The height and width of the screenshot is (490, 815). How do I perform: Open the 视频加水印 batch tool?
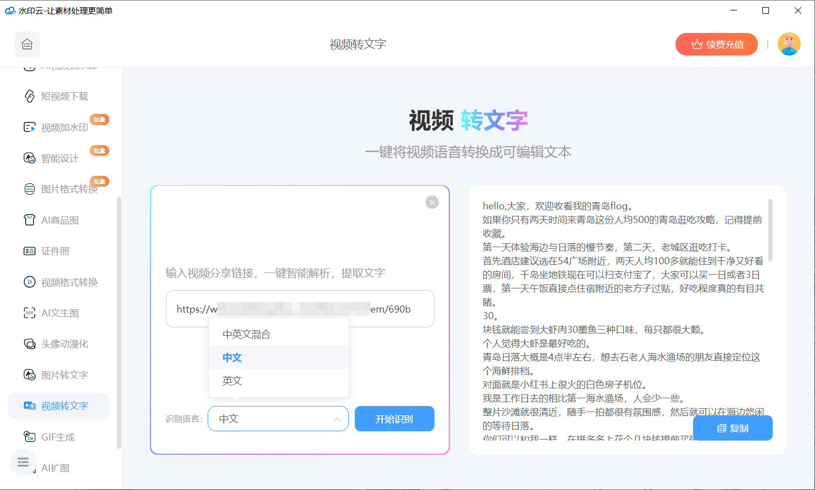pyautogui.click(x=57, y=126)
